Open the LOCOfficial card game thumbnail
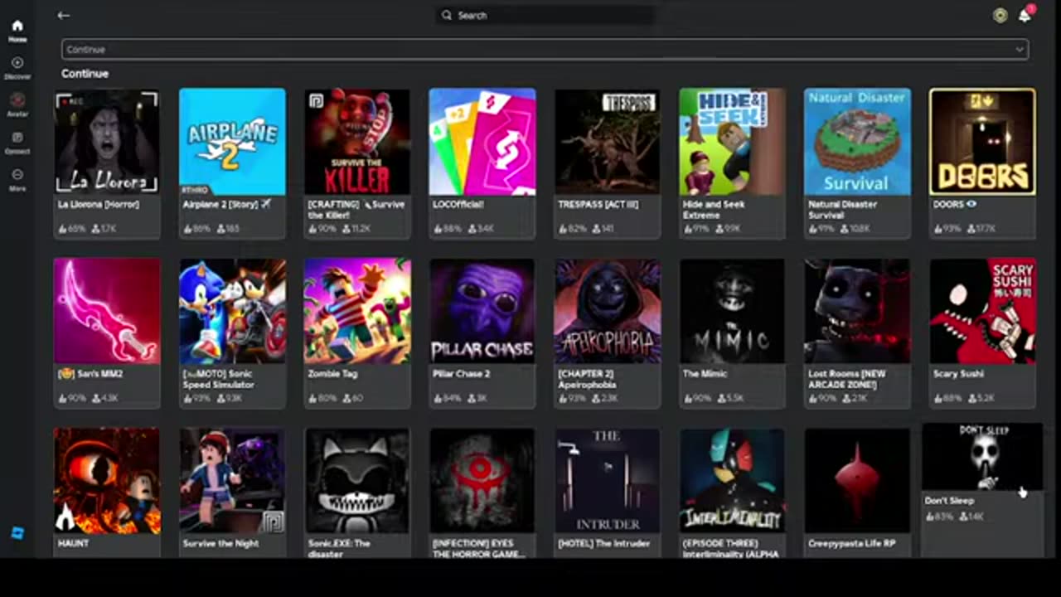1061x597 pixels. [482, 142]
